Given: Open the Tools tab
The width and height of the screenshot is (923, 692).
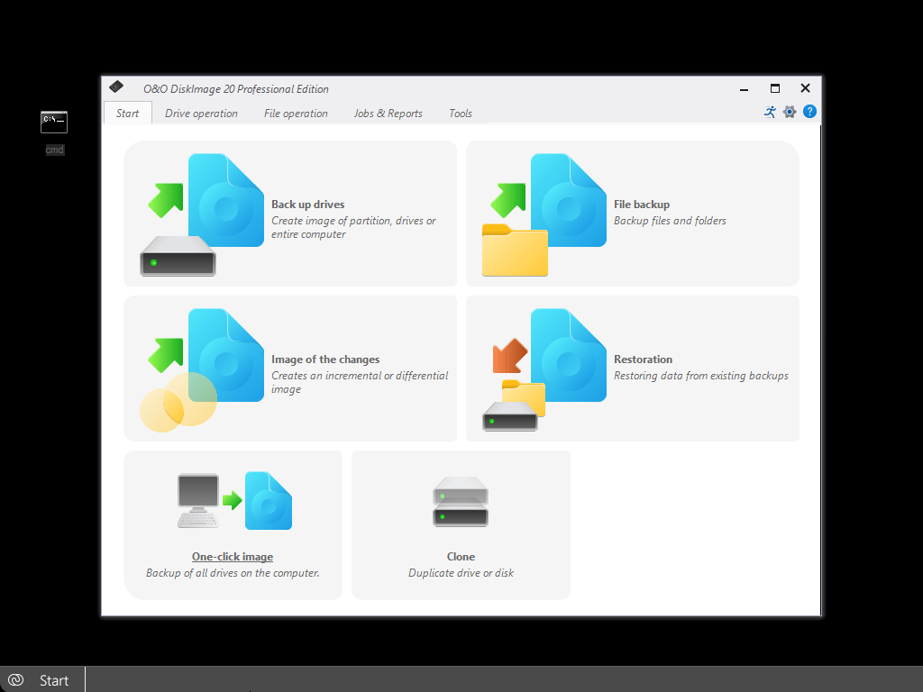Looking at the screenshot, I should tap(461, 113).
